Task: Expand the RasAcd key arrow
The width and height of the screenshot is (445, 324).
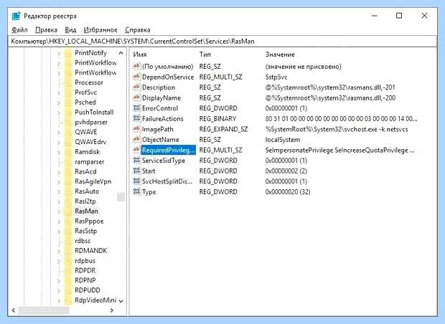Action: coord(58,172)
